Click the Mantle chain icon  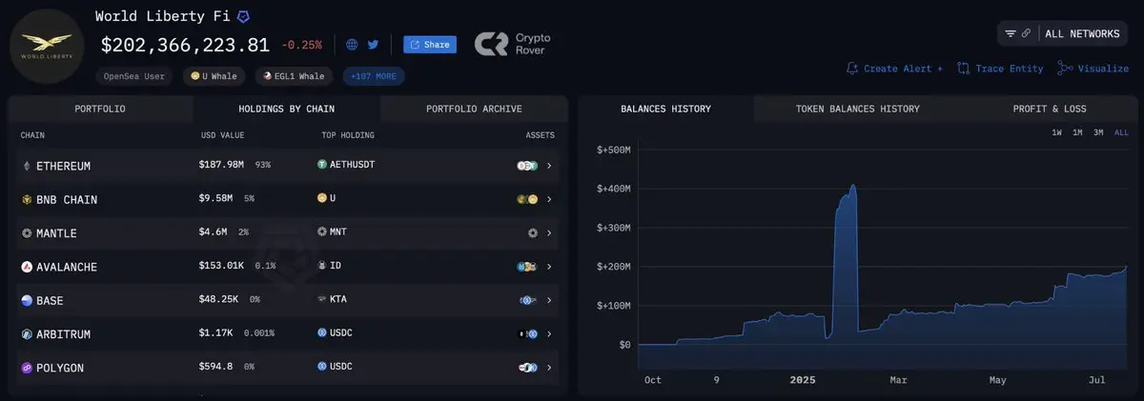(x=27, y=233)
